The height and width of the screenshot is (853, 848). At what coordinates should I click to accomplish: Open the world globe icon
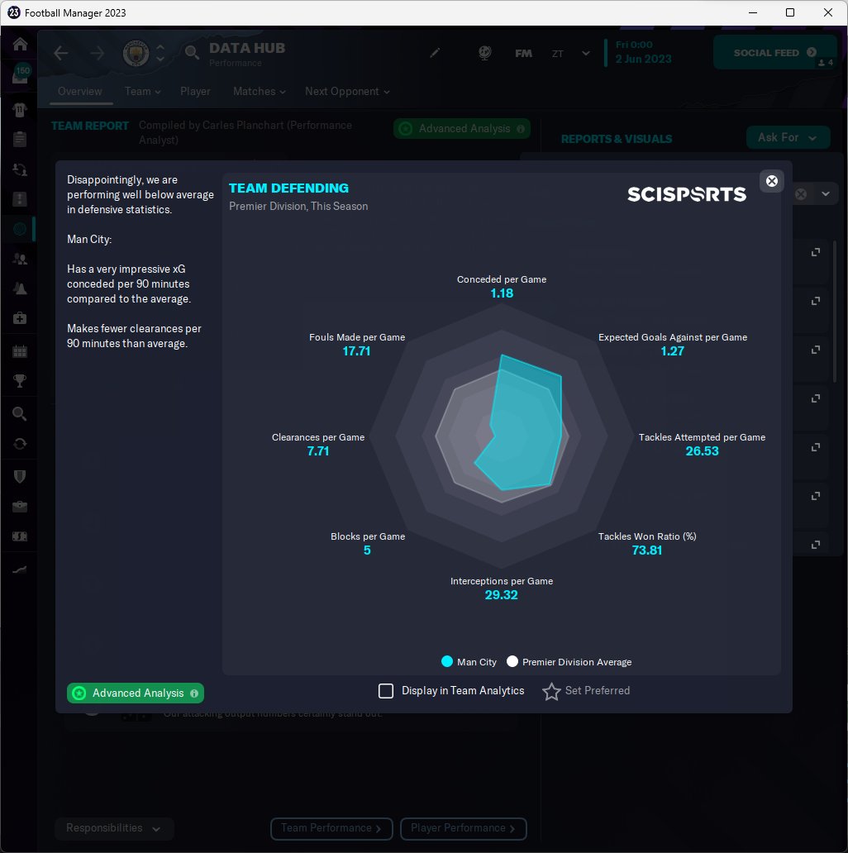(x=484, y=53)
